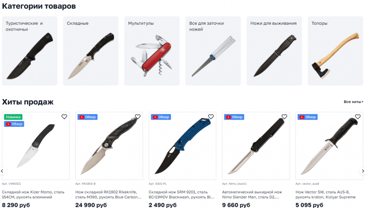Add SRM 9201 knife to favorites
This screenshot has width=366, height=208.
[x=211, y=117]
